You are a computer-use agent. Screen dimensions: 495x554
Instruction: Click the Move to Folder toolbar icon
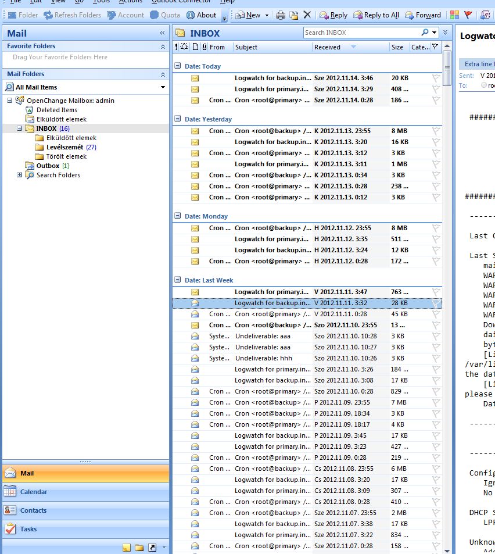pos(294,15)
